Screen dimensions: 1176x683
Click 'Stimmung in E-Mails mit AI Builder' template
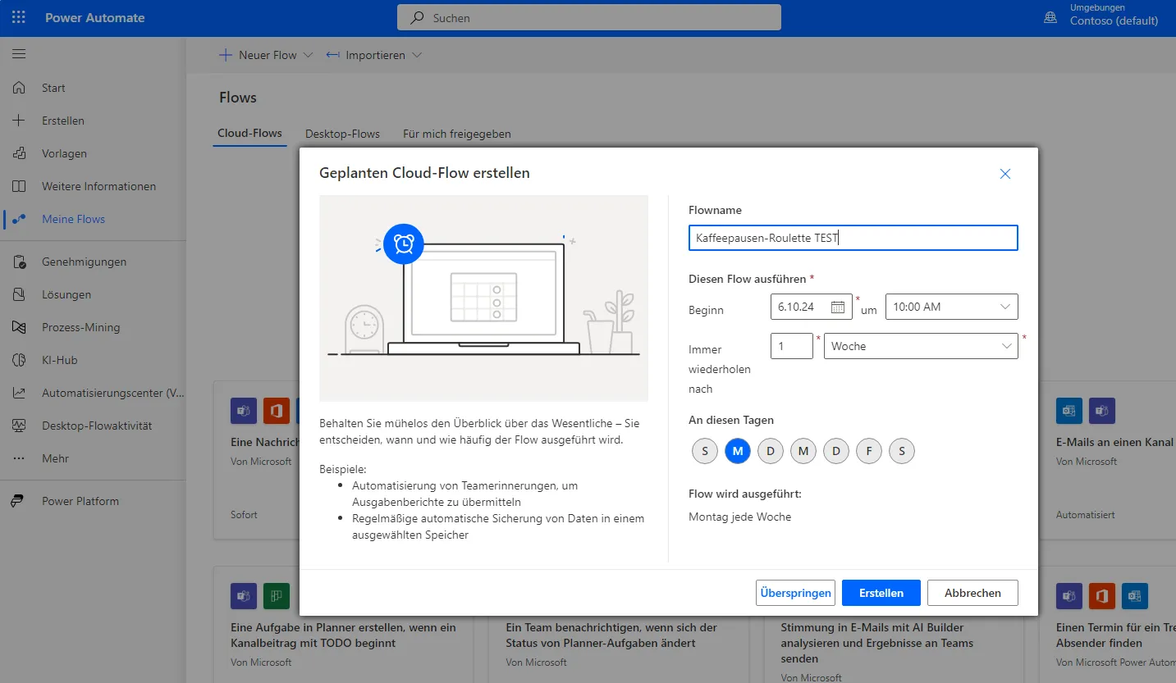click(877, 643)
